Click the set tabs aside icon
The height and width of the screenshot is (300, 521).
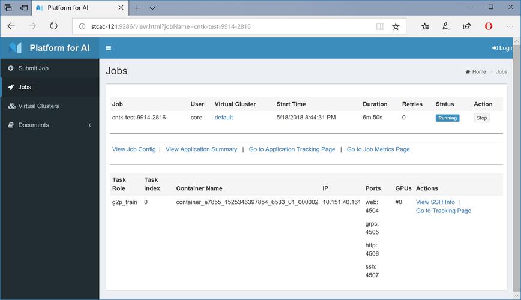pos(23,8)
